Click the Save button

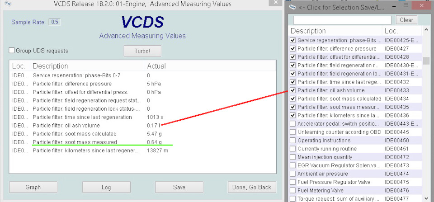[179, 187]
